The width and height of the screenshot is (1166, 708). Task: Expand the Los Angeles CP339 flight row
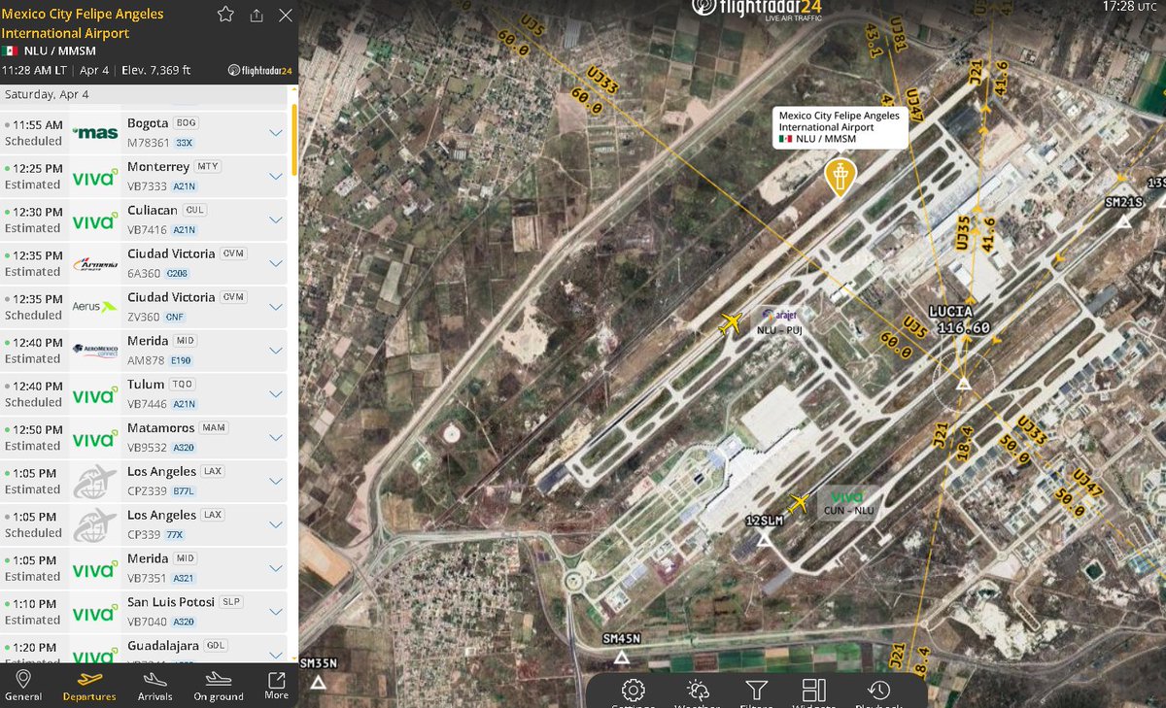click(275, 525)
